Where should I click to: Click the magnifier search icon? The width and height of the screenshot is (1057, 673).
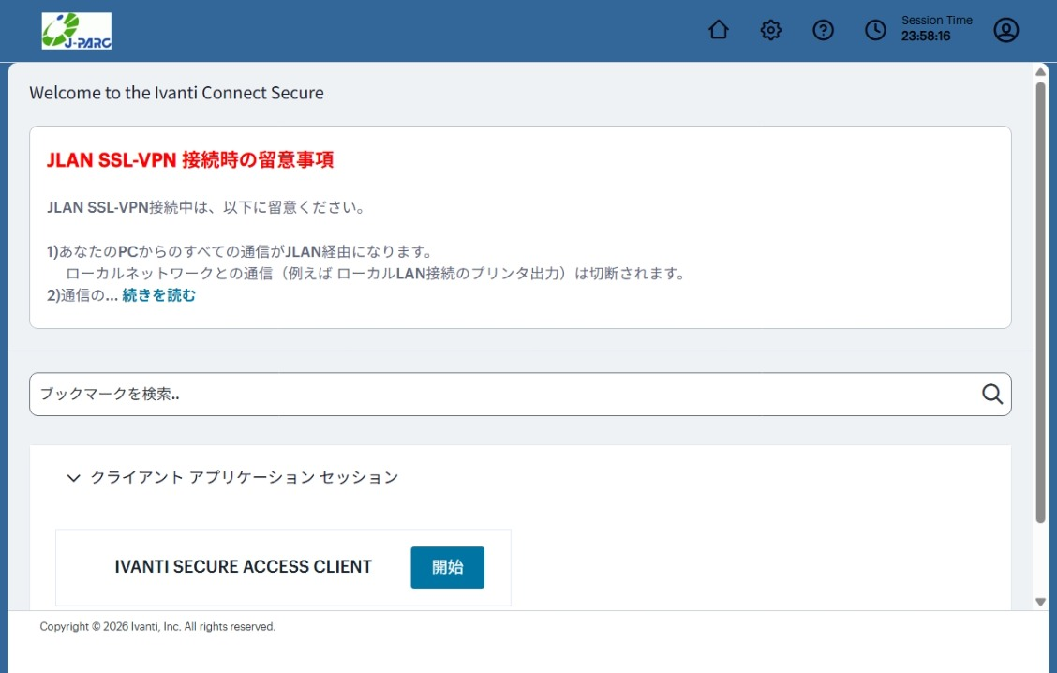coord(992,394)
